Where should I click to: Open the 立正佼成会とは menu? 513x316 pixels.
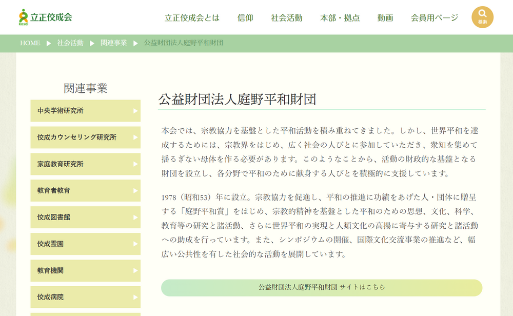[x=192, y=18]
